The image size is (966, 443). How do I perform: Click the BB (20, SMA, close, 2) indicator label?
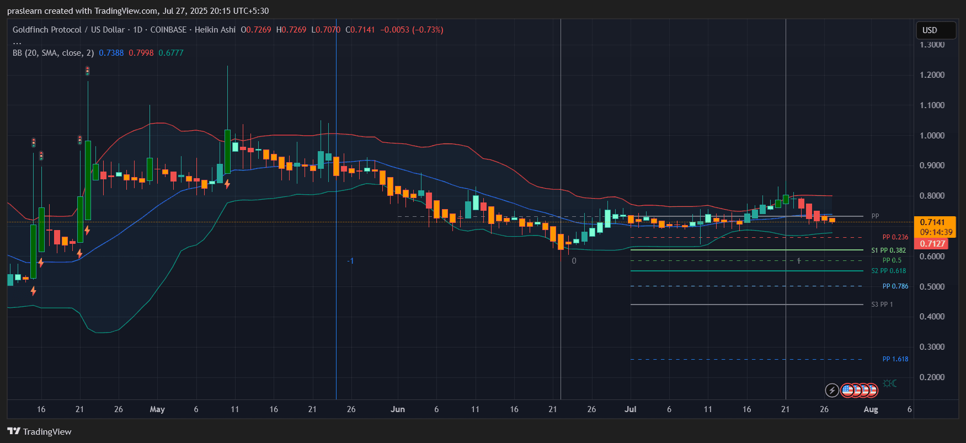53,53
